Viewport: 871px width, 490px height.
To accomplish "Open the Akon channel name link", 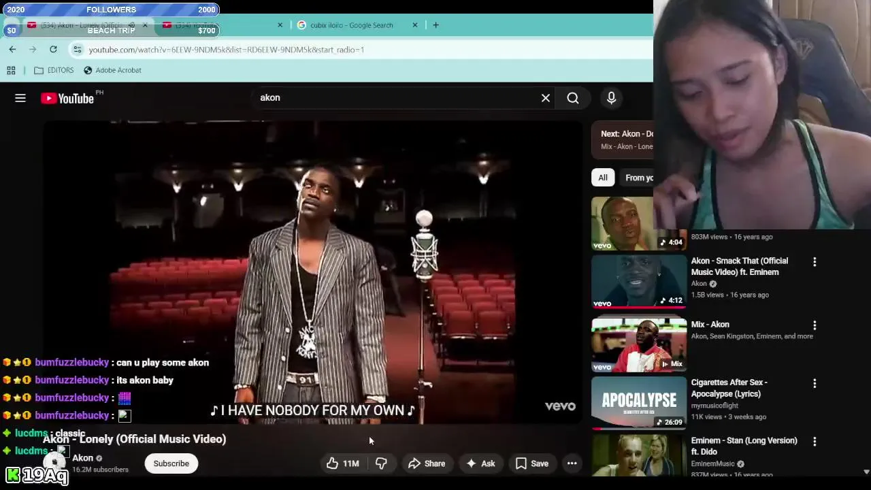I will pyautogui.click(x=82, y=458).
